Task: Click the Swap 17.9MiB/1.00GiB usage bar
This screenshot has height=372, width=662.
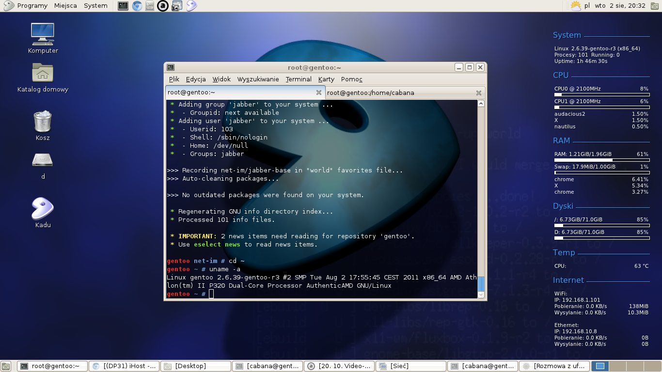Action: tap(601, 172)
